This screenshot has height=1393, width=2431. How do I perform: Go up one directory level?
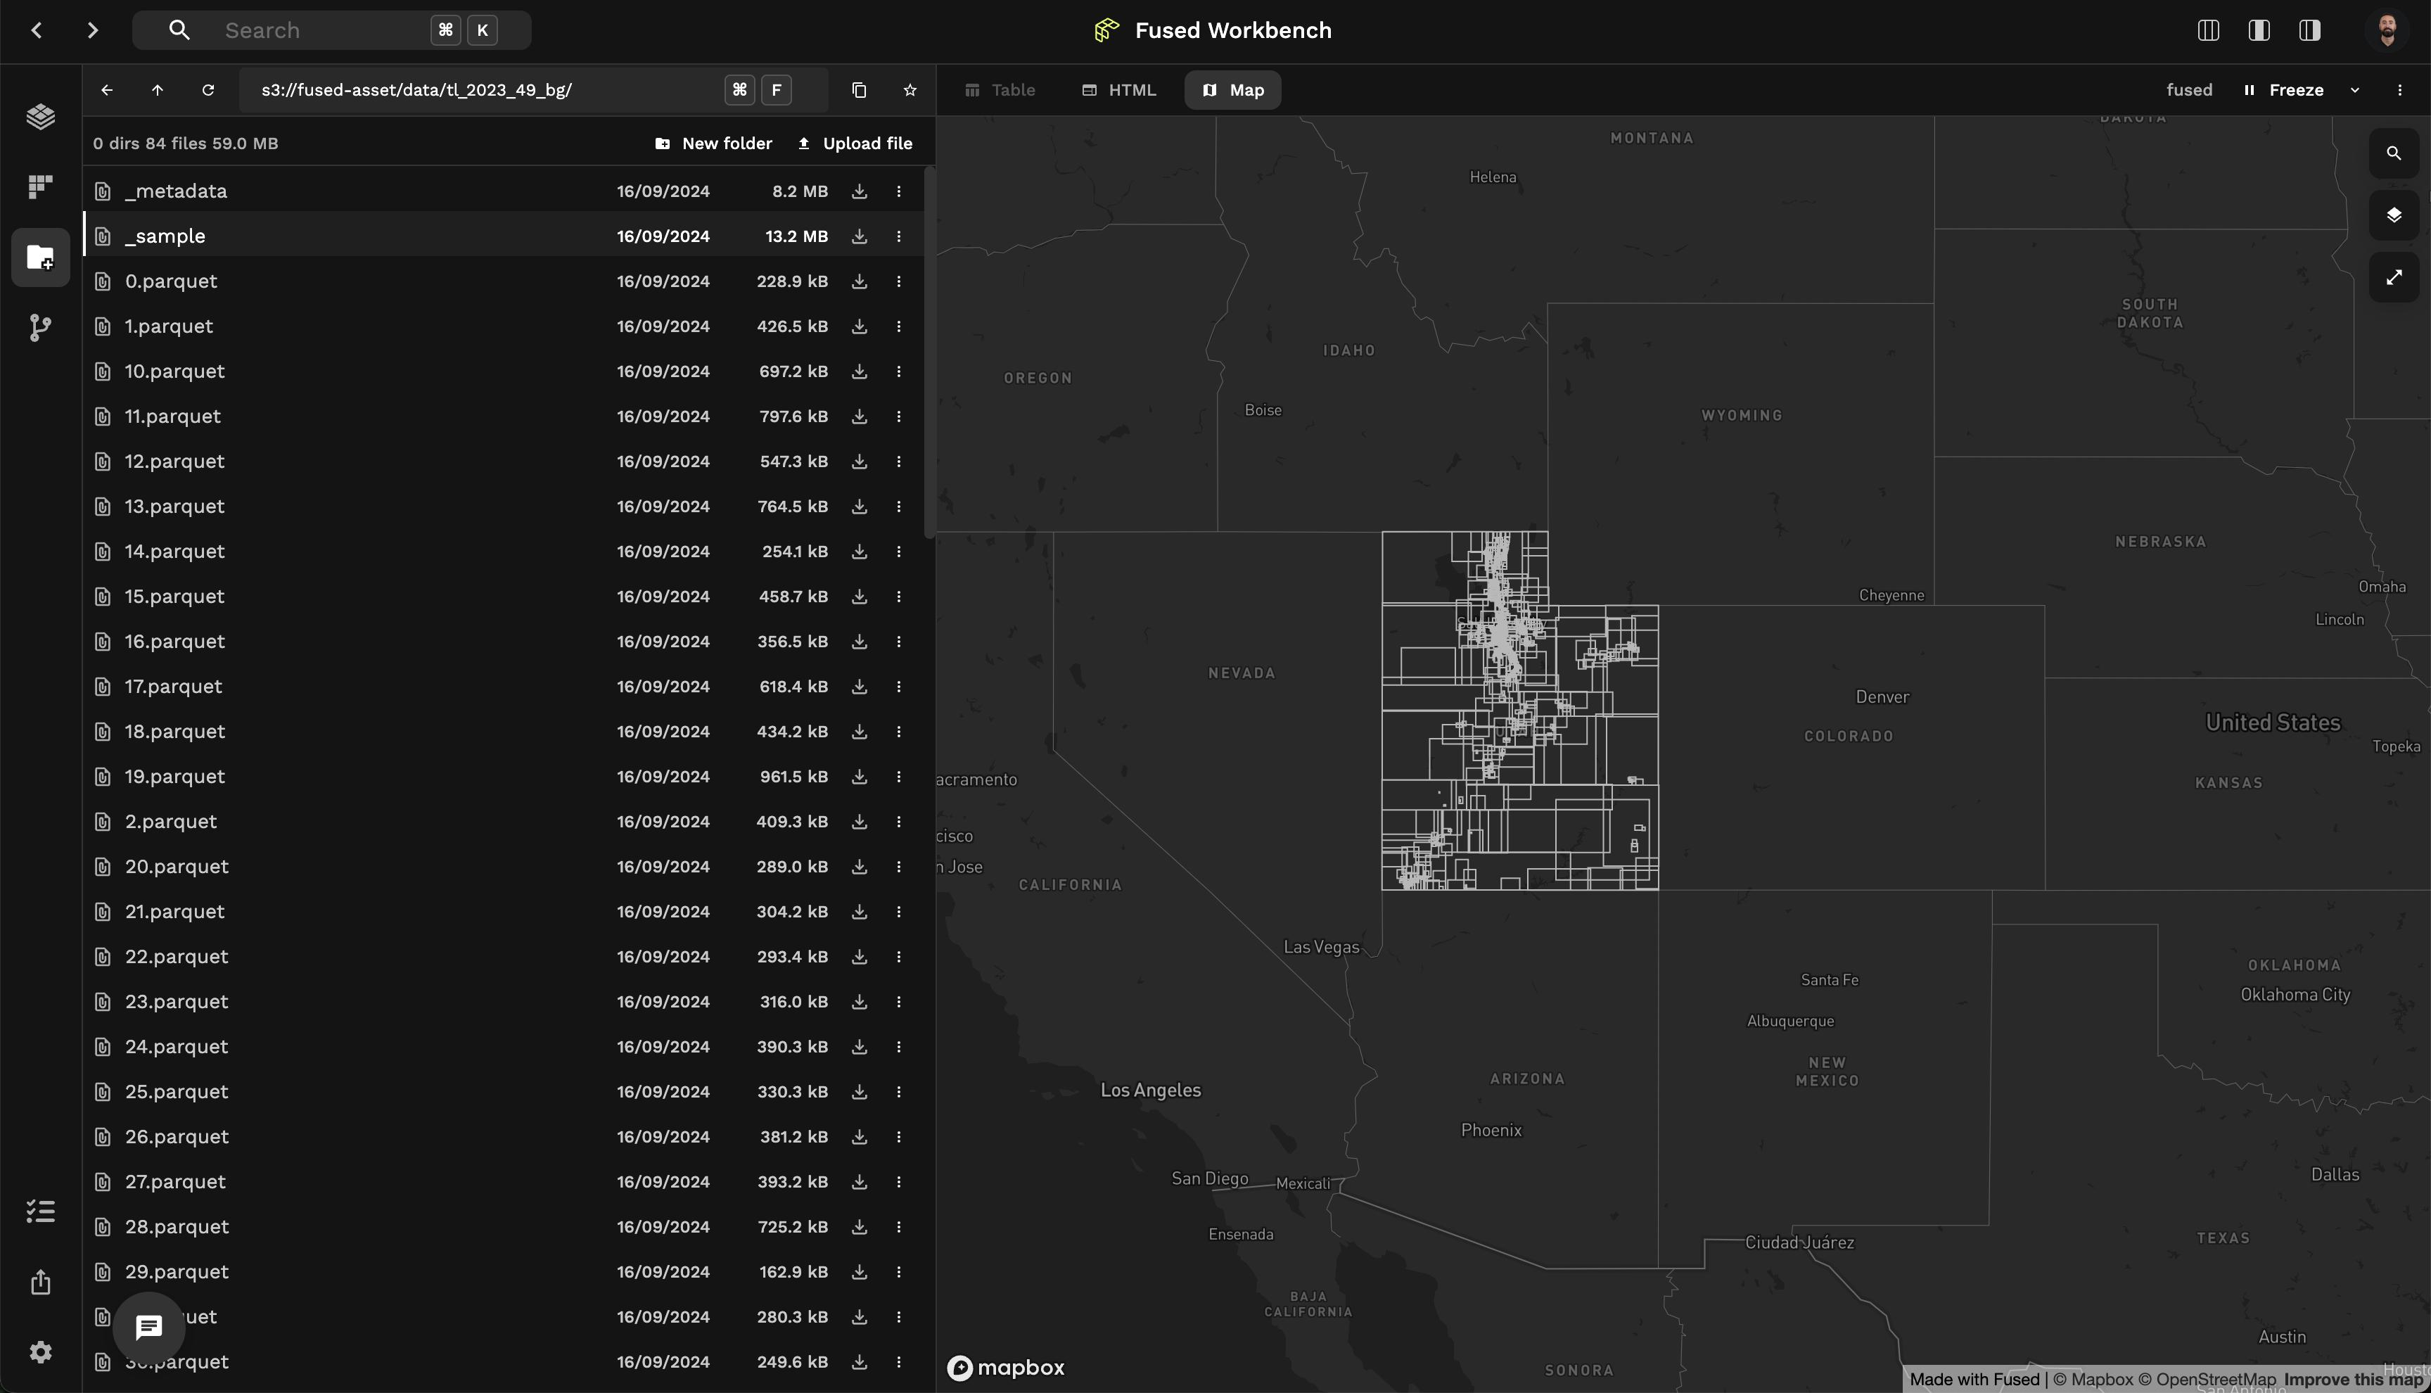tap(158, 90)
